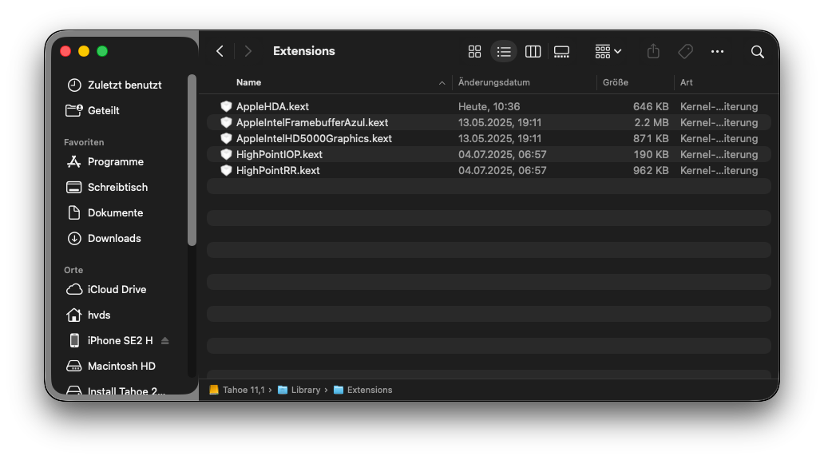Sort by Art column

coord(687,82)
